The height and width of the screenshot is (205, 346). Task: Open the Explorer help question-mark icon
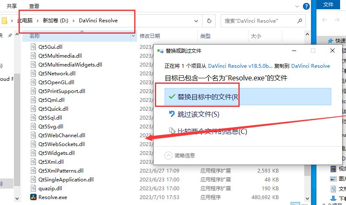pyautogui.click(x=306, y=6)
